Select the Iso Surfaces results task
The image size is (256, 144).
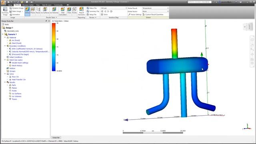tap(45, 11)
